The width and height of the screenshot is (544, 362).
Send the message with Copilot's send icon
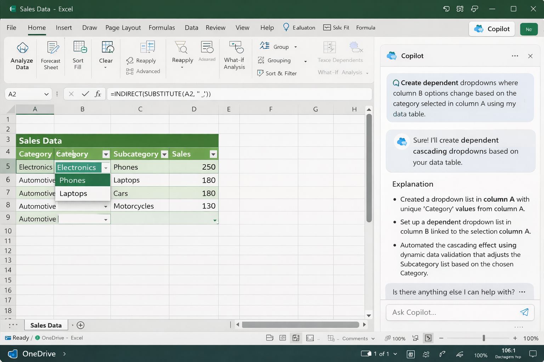pos(524,312)
